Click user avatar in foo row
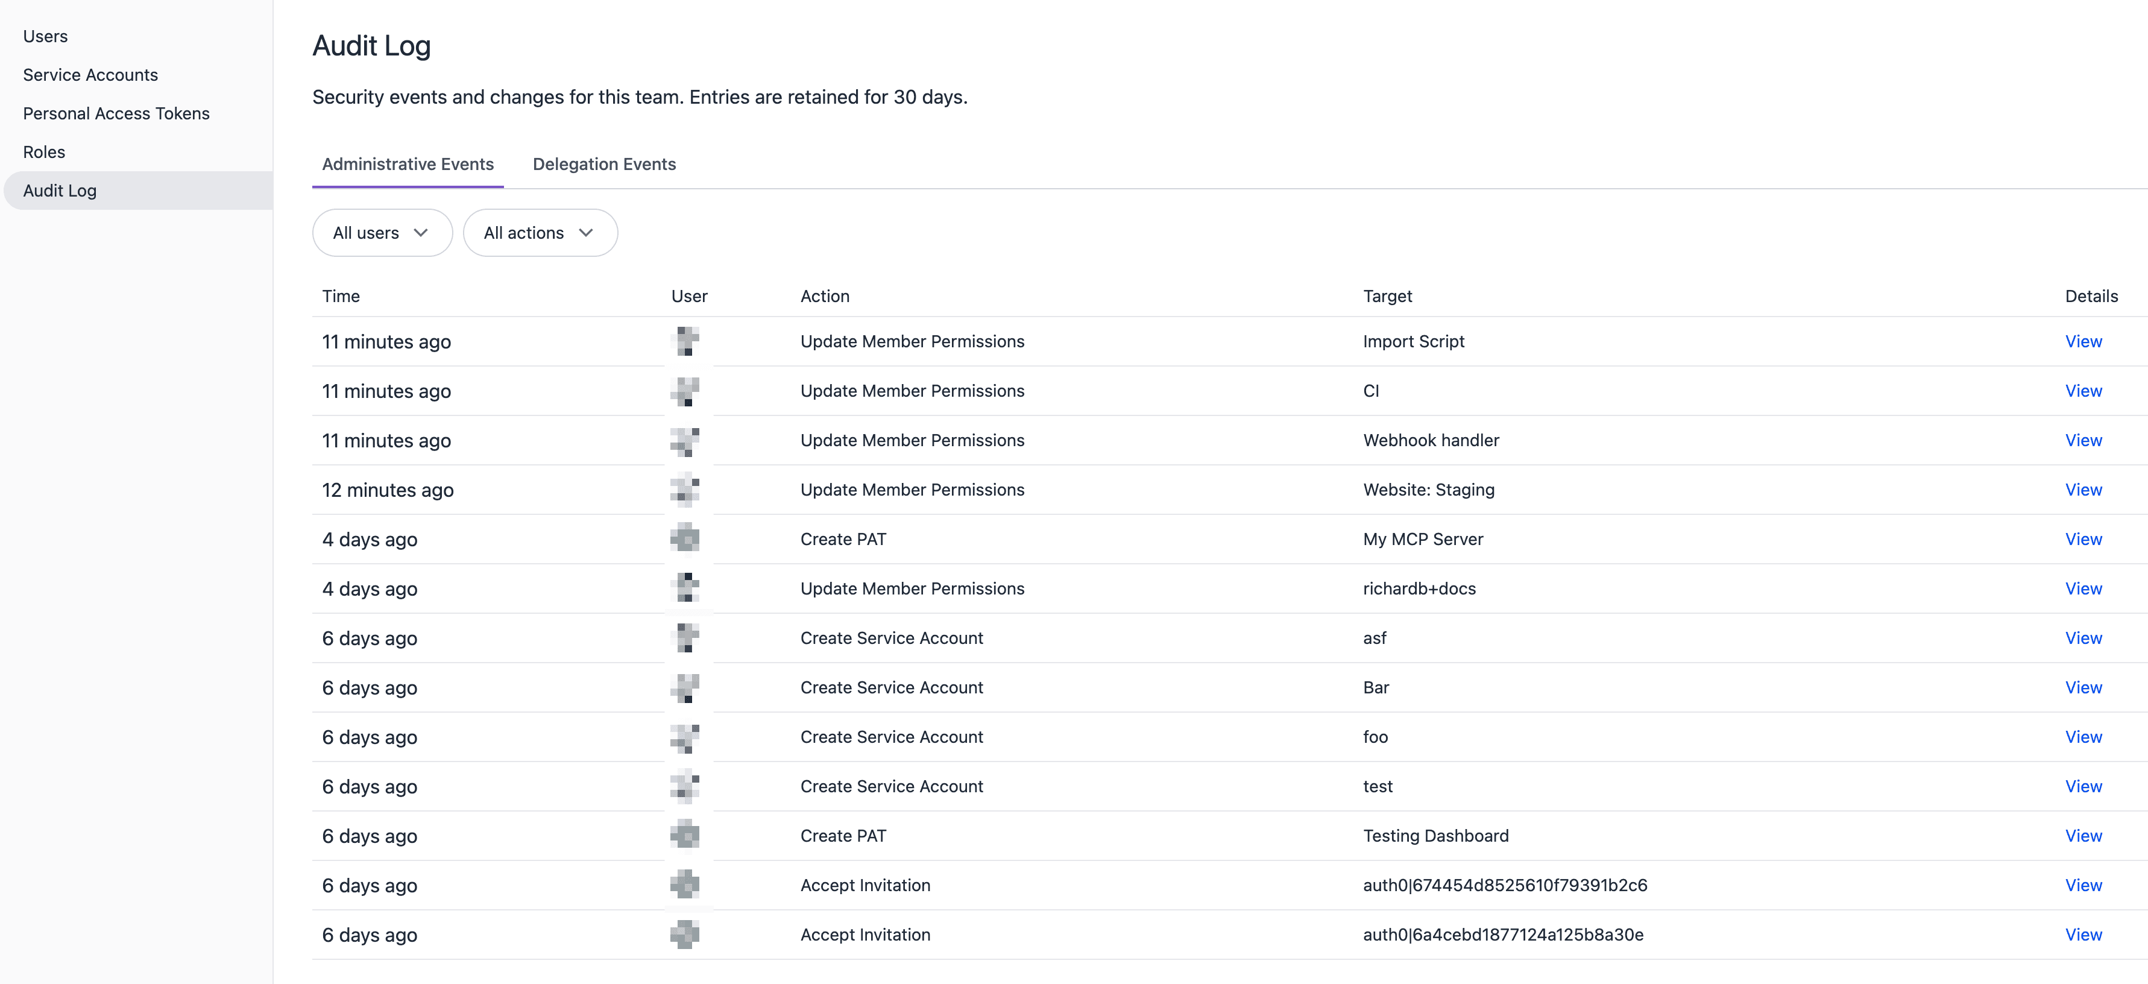Viewport: 2148px width, 984px height. click(x=685, y=737)
